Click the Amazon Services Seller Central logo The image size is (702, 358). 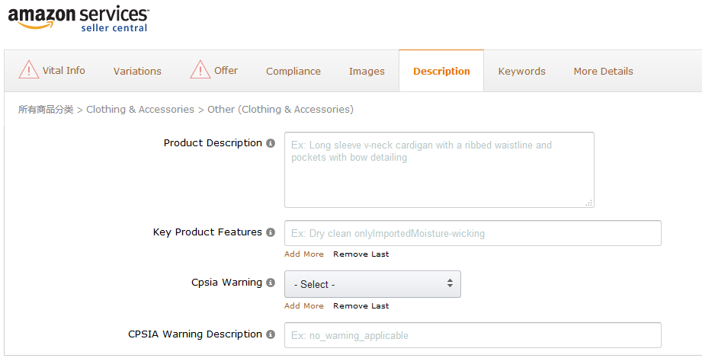[79, 18]
